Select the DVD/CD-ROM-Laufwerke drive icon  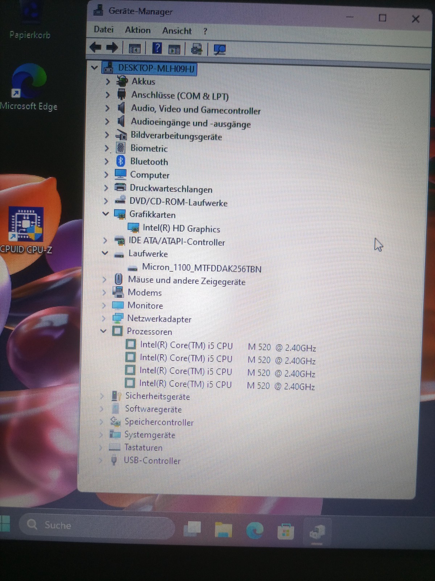120,200
